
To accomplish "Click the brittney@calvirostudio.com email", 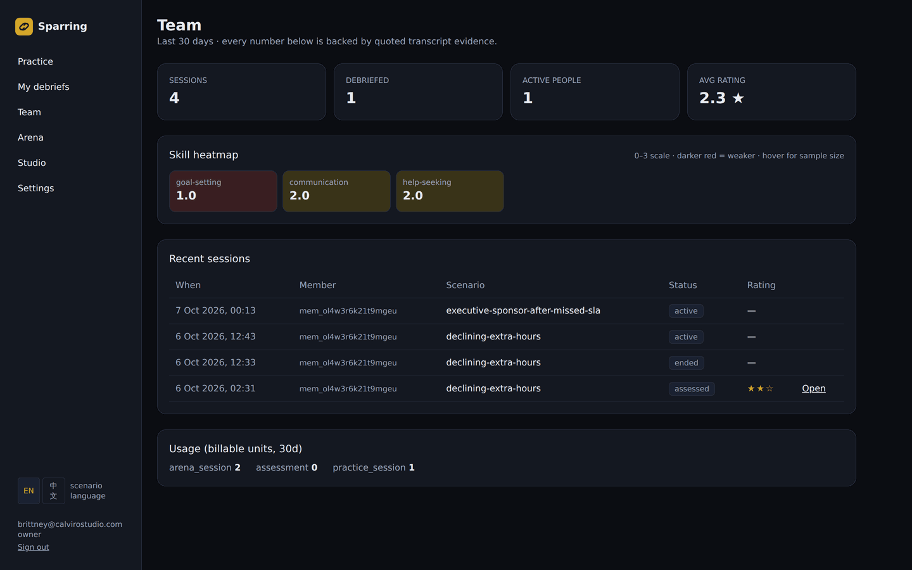I will click(70, 524).
